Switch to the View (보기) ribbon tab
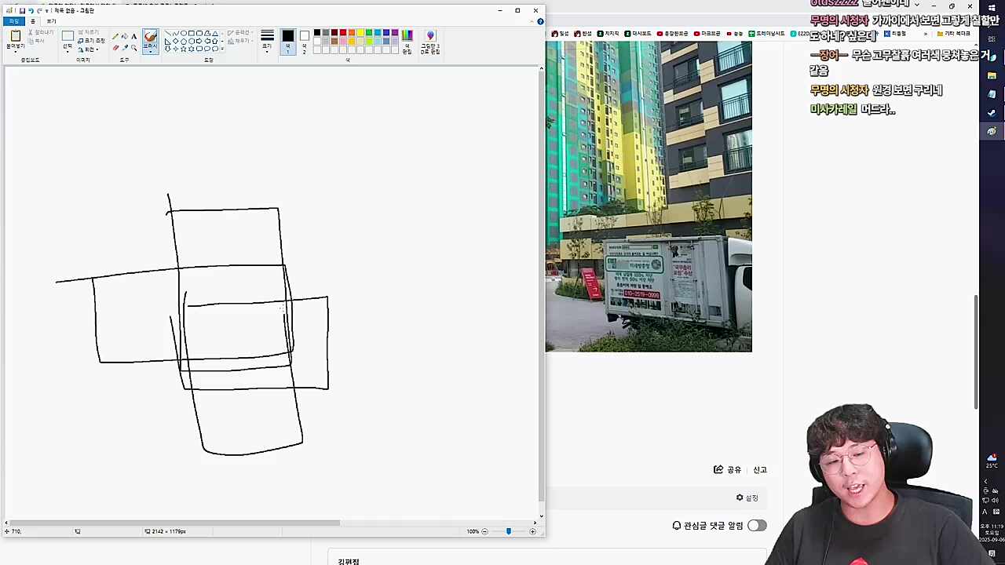1005x565 pixels. [x=51, y=21]
